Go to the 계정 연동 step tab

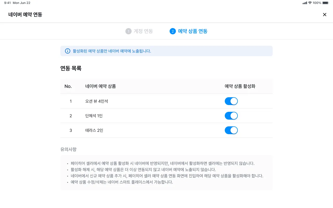coord(143,31)
